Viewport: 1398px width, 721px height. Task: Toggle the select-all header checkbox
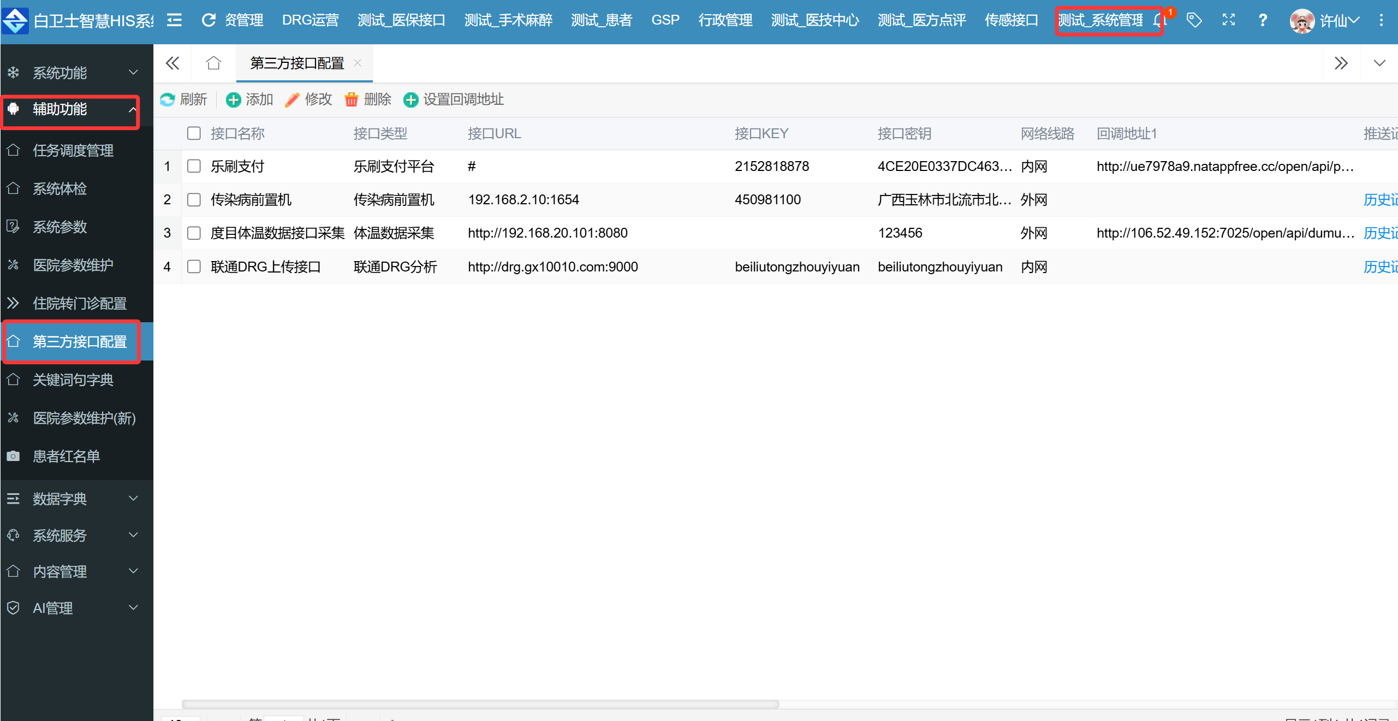click(x=194, y=133)
